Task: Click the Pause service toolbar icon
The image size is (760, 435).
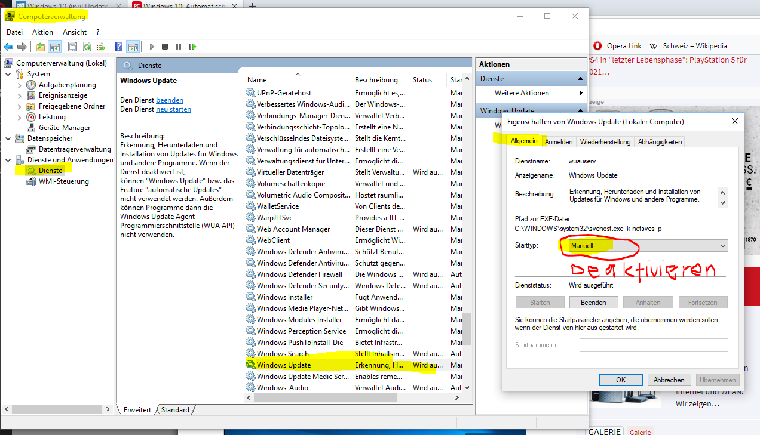Action: pos(179,47)
